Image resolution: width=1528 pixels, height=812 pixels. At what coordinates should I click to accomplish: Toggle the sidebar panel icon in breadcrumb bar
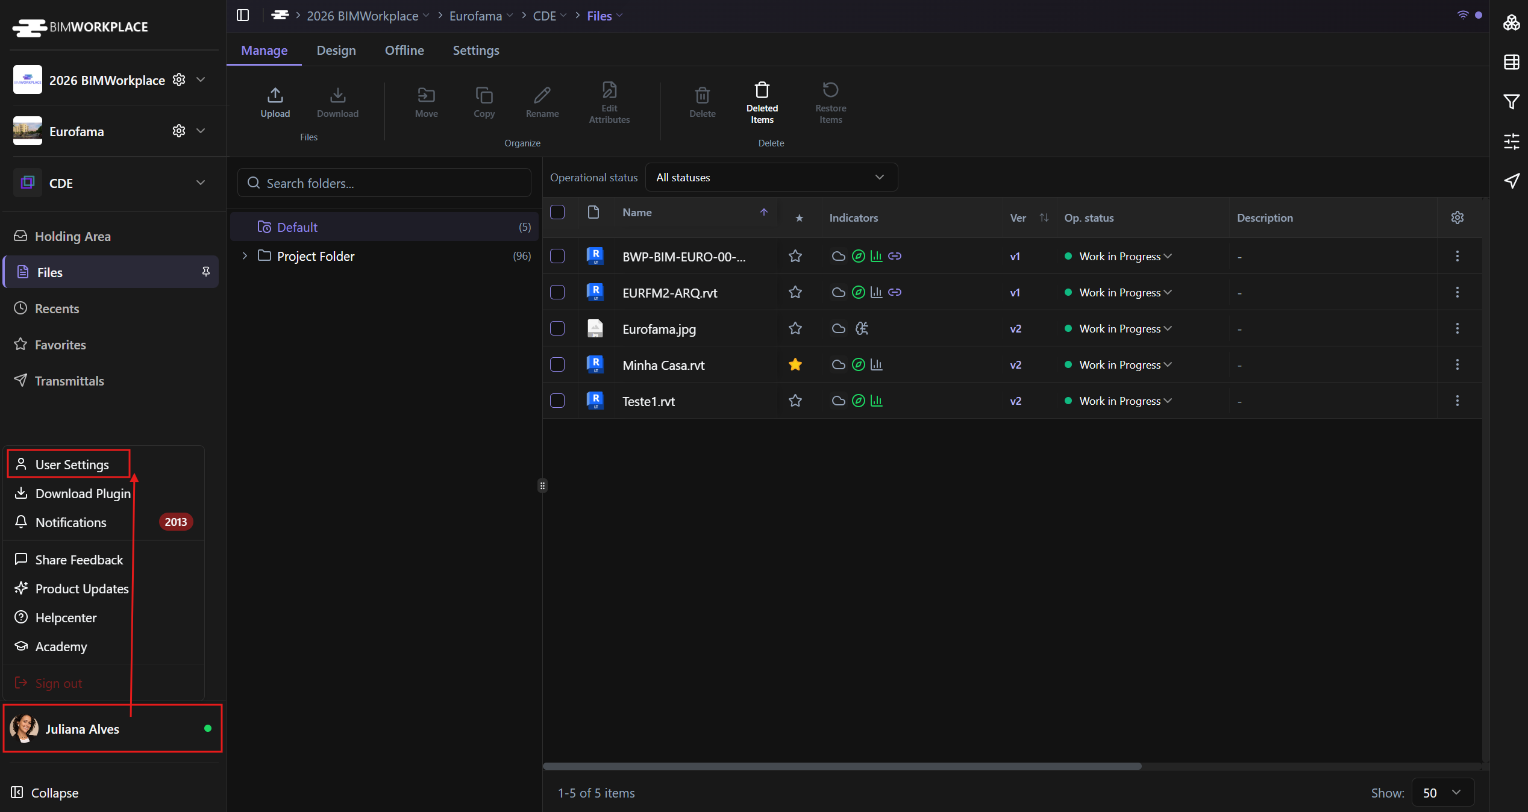point(243,15)
